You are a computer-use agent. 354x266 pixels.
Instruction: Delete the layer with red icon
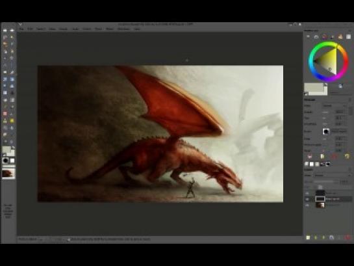coord(348,237)
